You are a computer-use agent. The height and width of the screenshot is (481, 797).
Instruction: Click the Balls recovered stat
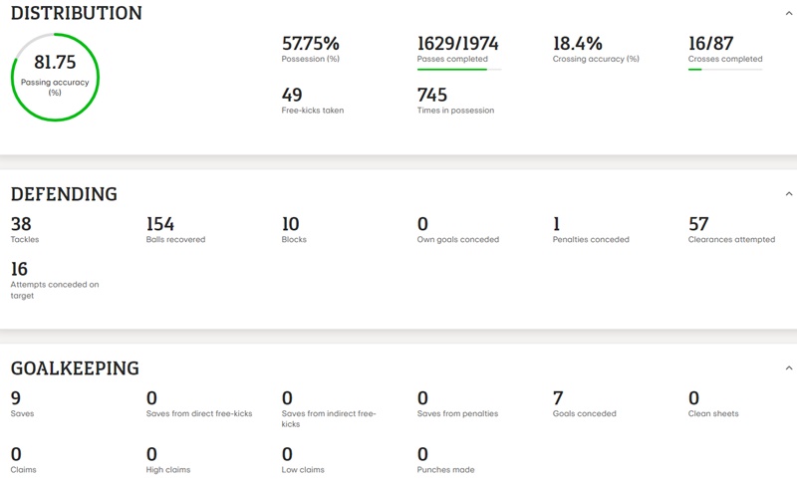(x=175, y=231)
